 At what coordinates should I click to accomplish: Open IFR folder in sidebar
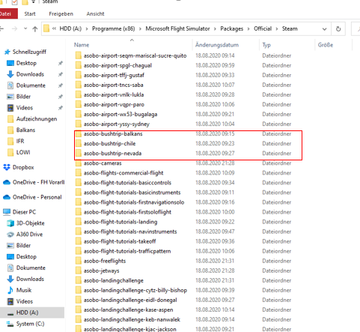[20, 142]
